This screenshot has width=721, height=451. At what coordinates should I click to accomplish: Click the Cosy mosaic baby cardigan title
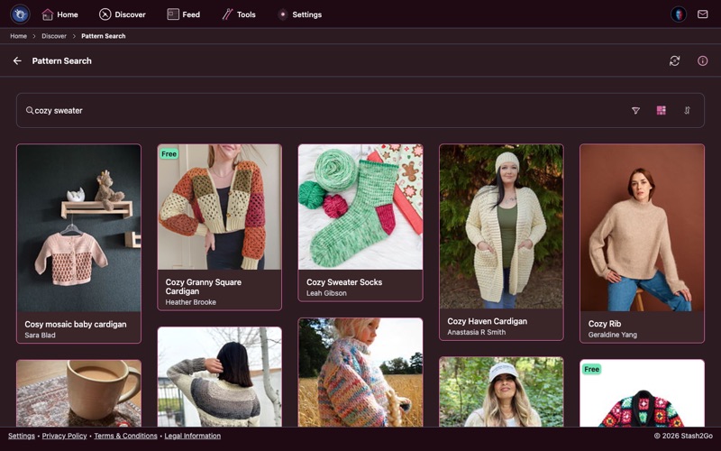pos(76,324)
